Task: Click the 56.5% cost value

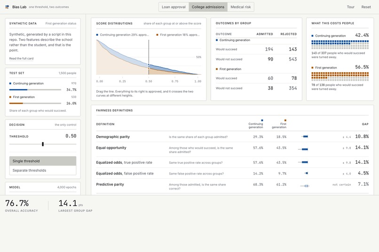Action: tap(362, 67)
